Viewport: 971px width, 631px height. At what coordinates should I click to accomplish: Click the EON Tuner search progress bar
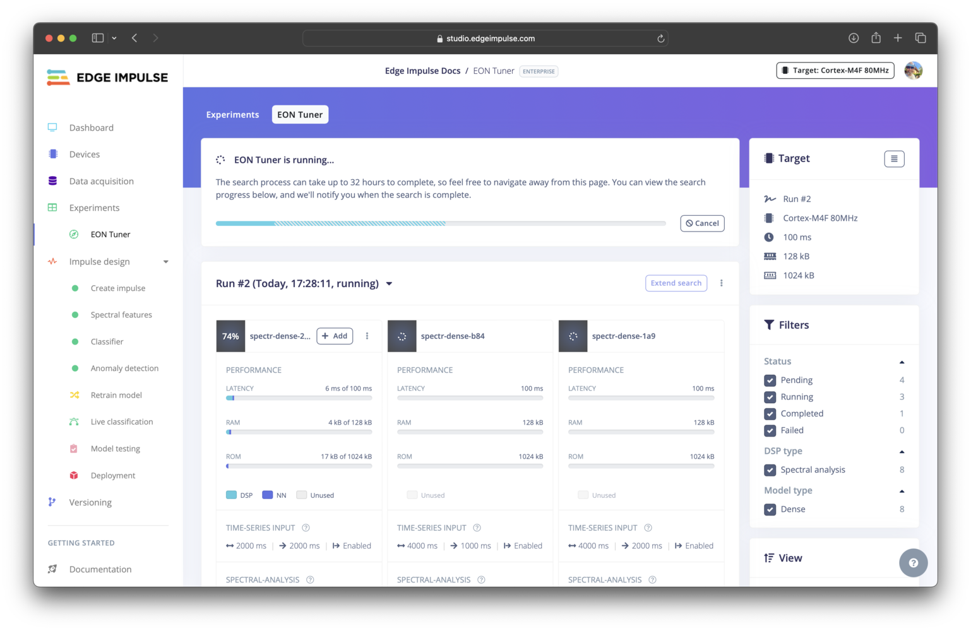click(x=441, y=223)
